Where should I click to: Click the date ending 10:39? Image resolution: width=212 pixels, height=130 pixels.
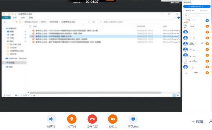[x=145, y=39]
